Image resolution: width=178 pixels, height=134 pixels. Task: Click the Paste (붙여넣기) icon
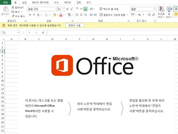coord(6,9)
